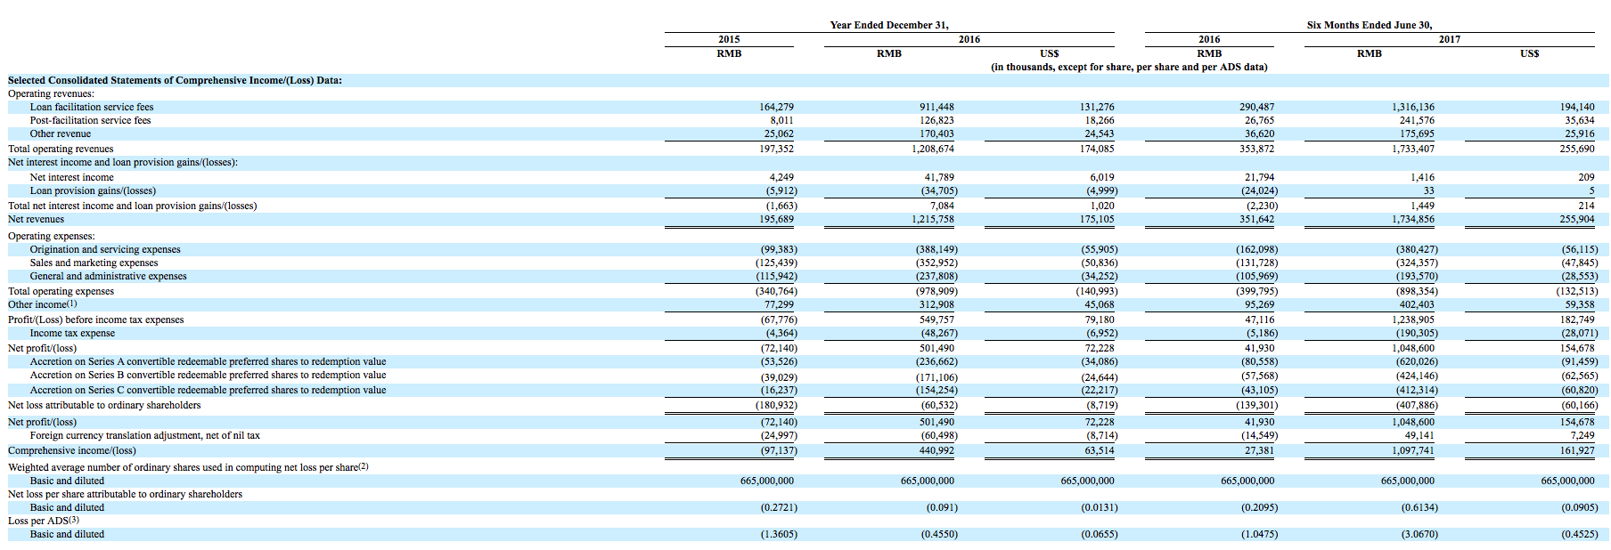
Task: Select the 1,733,407 total operating revenues value
Action: click(x=1413, y=149)
